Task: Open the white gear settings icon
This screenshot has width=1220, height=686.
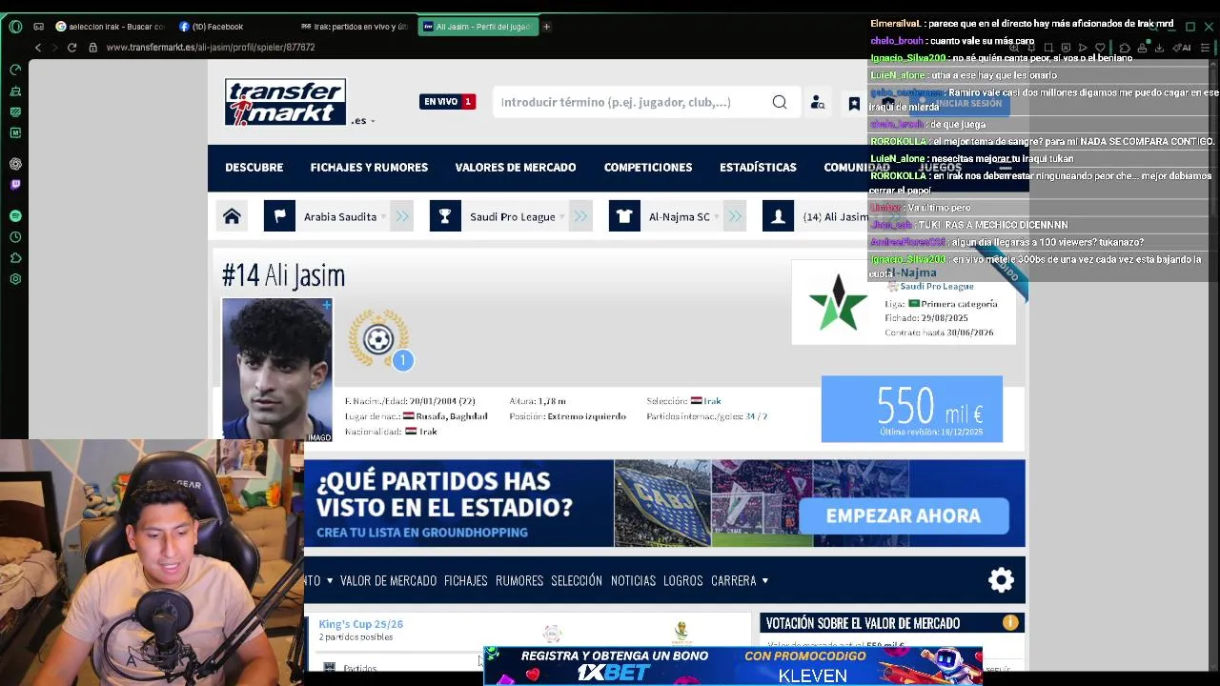Action: tap(1001, 580)
